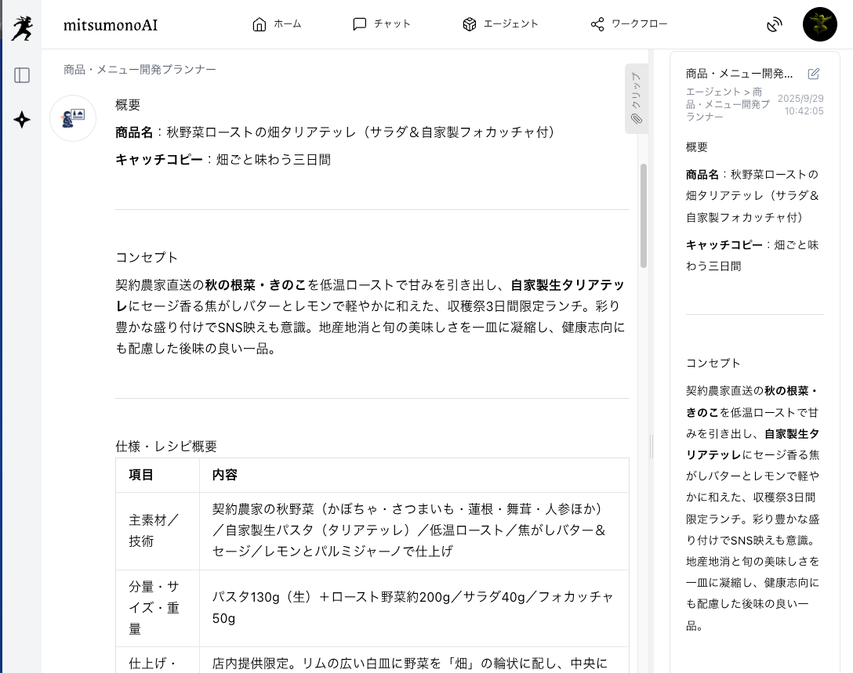Screen dimensions: 853x673
Task: Click the panel divider resize handle
Action: pos(652,447)
